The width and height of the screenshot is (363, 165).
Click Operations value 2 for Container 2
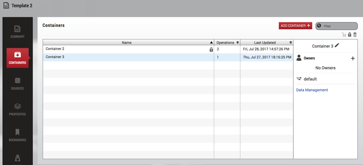click(218, 49)
